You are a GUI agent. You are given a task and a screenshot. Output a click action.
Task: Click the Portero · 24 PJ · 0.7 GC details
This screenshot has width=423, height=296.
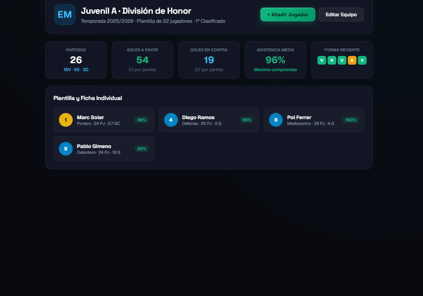[98, 123]
